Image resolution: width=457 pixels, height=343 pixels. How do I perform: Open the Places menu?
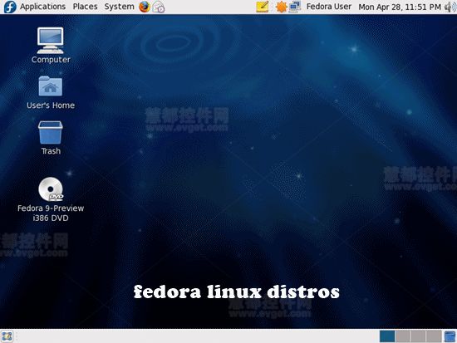[85, 7]
